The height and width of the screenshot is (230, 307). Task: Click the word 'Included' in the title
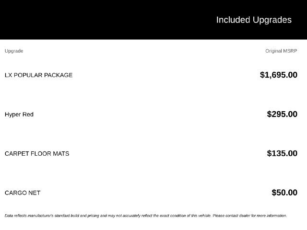[x=233, y=20]
